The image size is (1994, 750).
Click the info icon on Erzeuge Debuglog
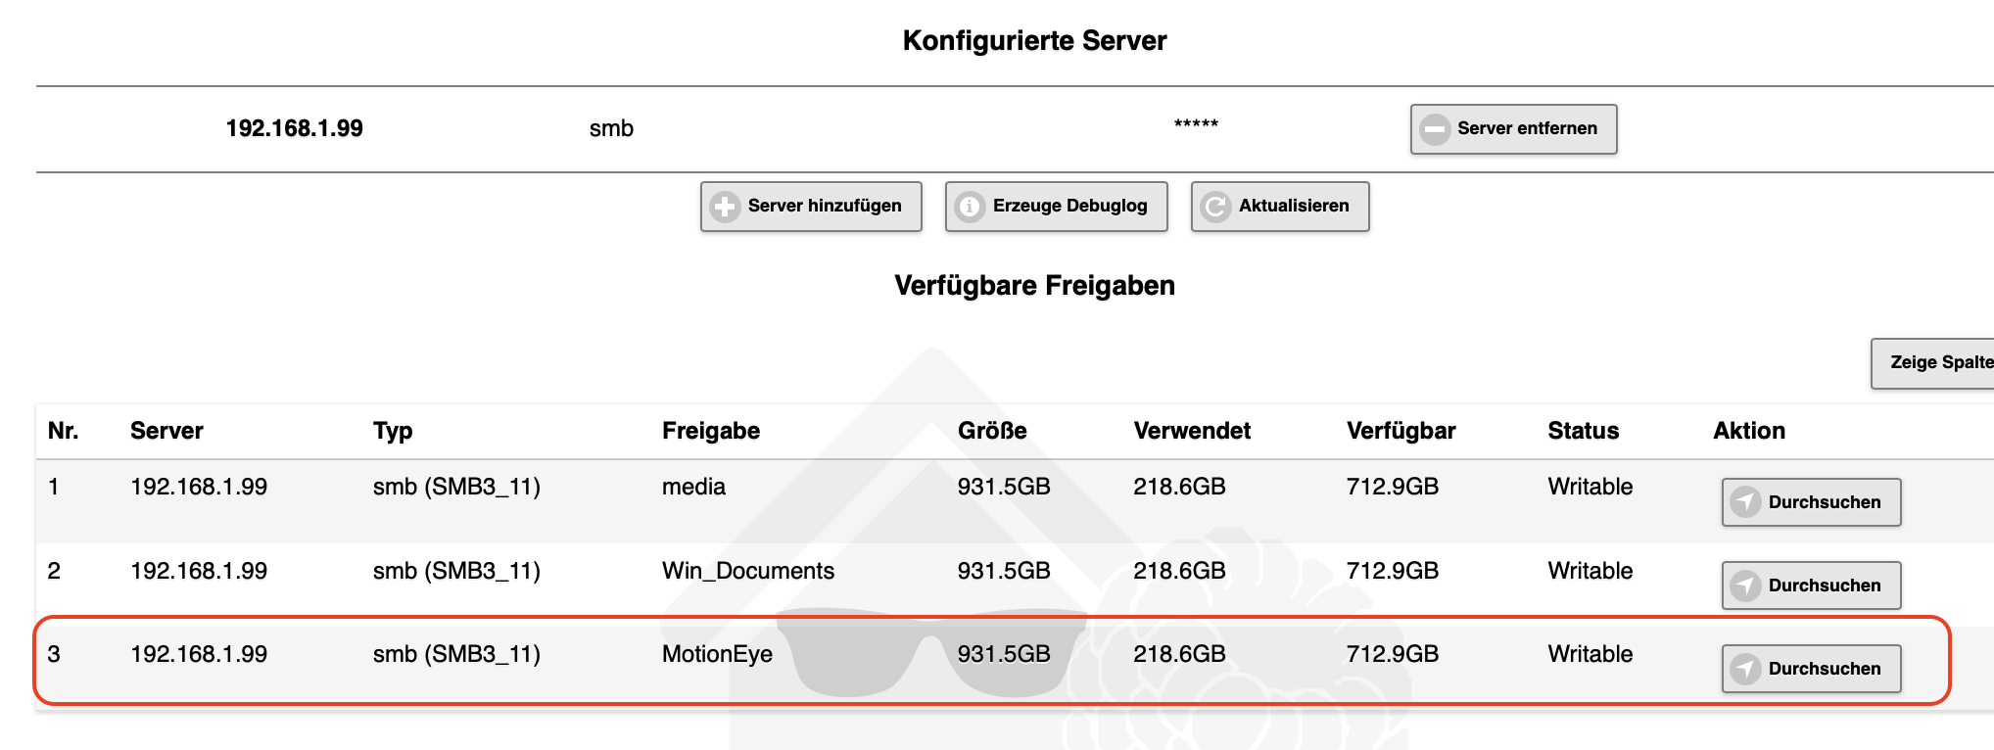pos(970,207)
